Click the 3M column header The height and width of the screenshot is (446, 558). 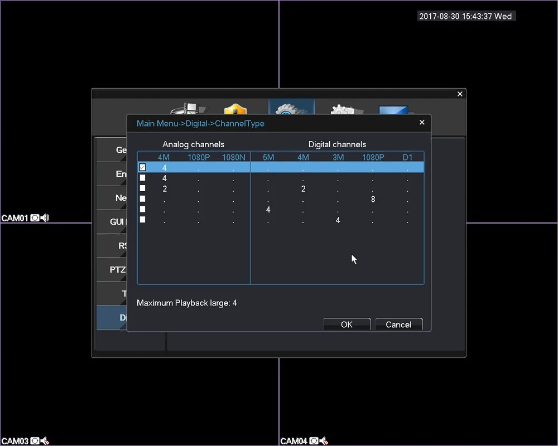click(338, 157)
